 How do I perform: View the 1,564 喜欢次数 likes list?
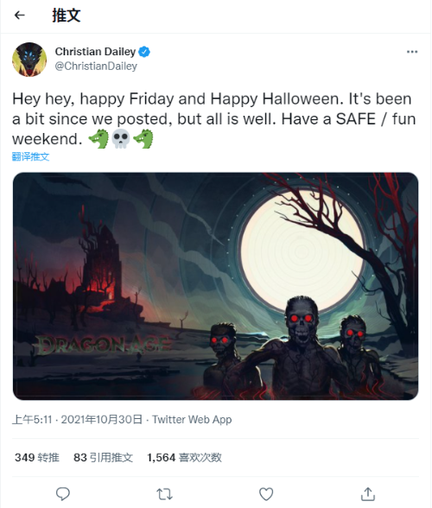[184, 458]
